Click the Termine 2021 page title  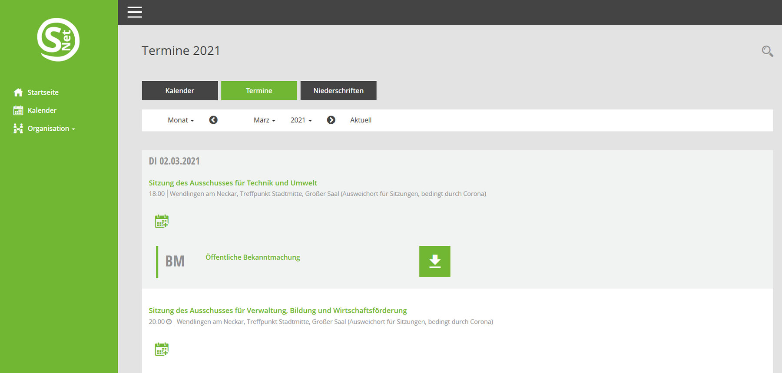[181, 51]
